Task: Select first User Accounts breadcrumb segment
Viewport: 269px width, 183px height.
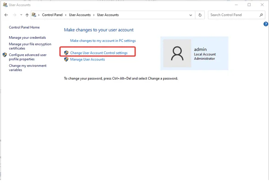Action: click(x=80, y=15)
